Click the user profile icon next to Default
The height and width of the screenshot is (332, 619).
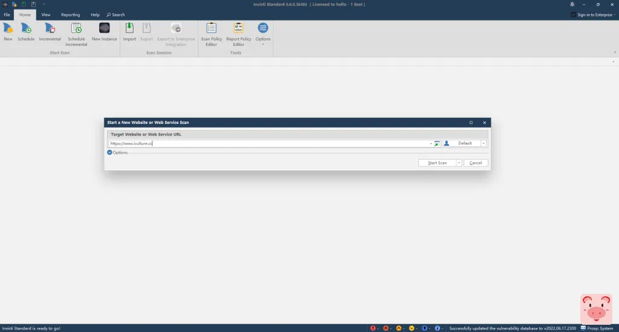(x=447, y=143)
